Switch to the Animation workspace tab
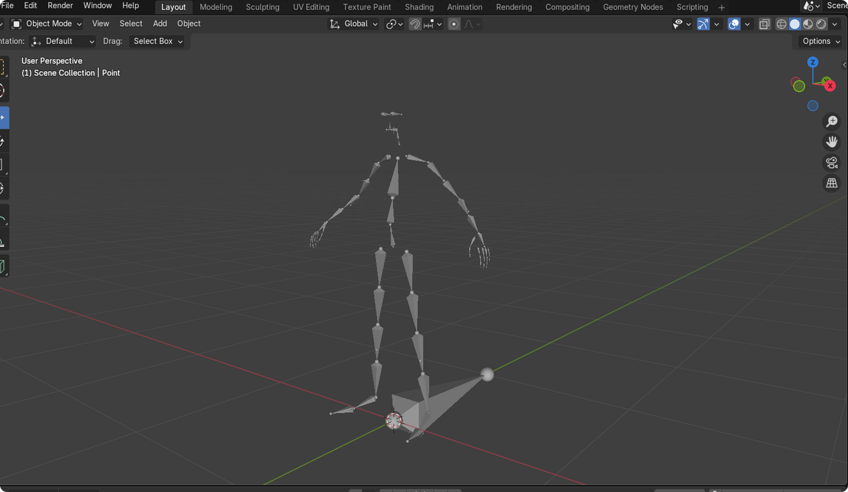 [465, 7]
